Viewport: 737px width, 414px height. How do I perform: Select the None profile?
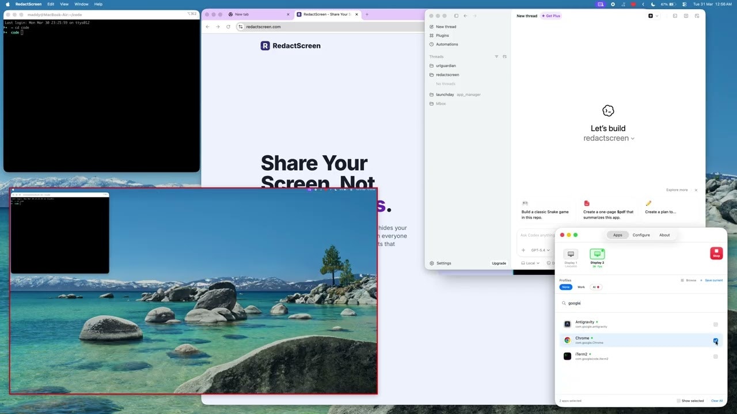coord(566,287)
